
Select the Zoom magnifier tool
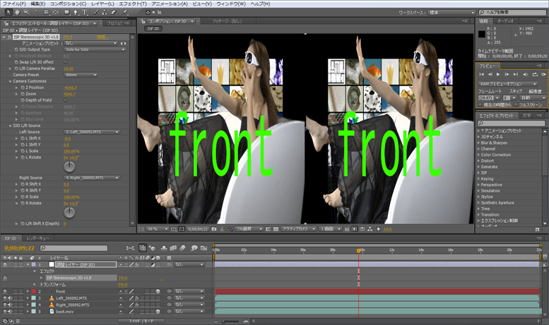point(26,12)
